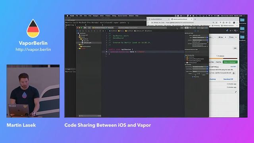Open the Location dropdown in inspector

[200, 40]
